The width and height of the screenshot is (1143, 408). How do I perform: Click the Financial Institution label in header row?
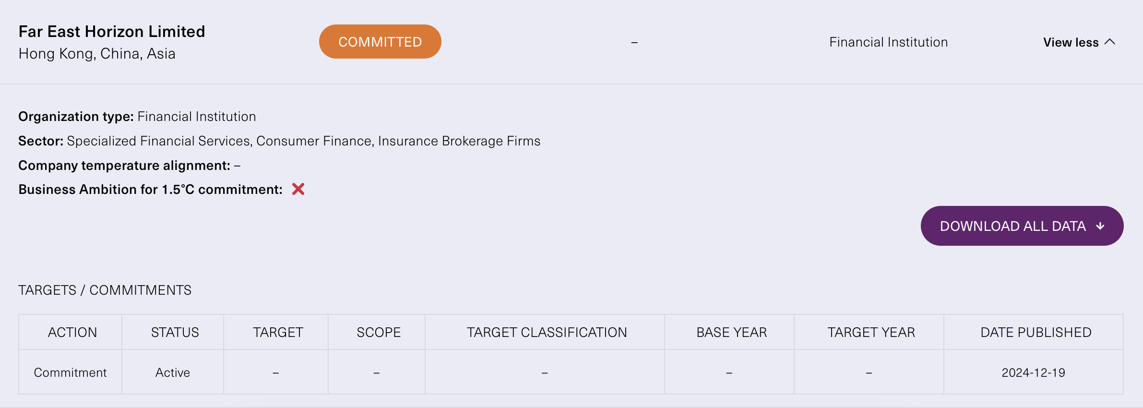[x=888, y=42]
